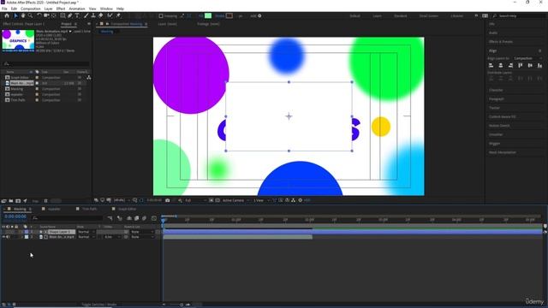Click new folder icon in Project panel
Screen dimensions: 548x308
11,201
